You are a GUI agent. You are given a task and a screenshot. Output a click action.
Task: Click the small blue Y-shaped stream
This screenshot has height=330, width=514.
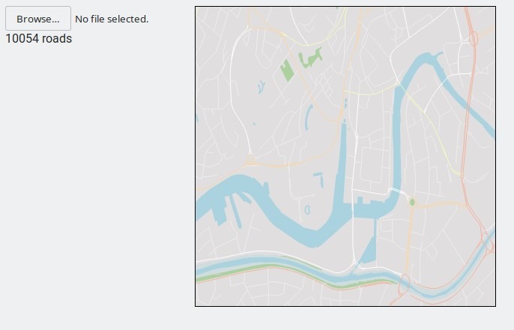coord(261,87)
